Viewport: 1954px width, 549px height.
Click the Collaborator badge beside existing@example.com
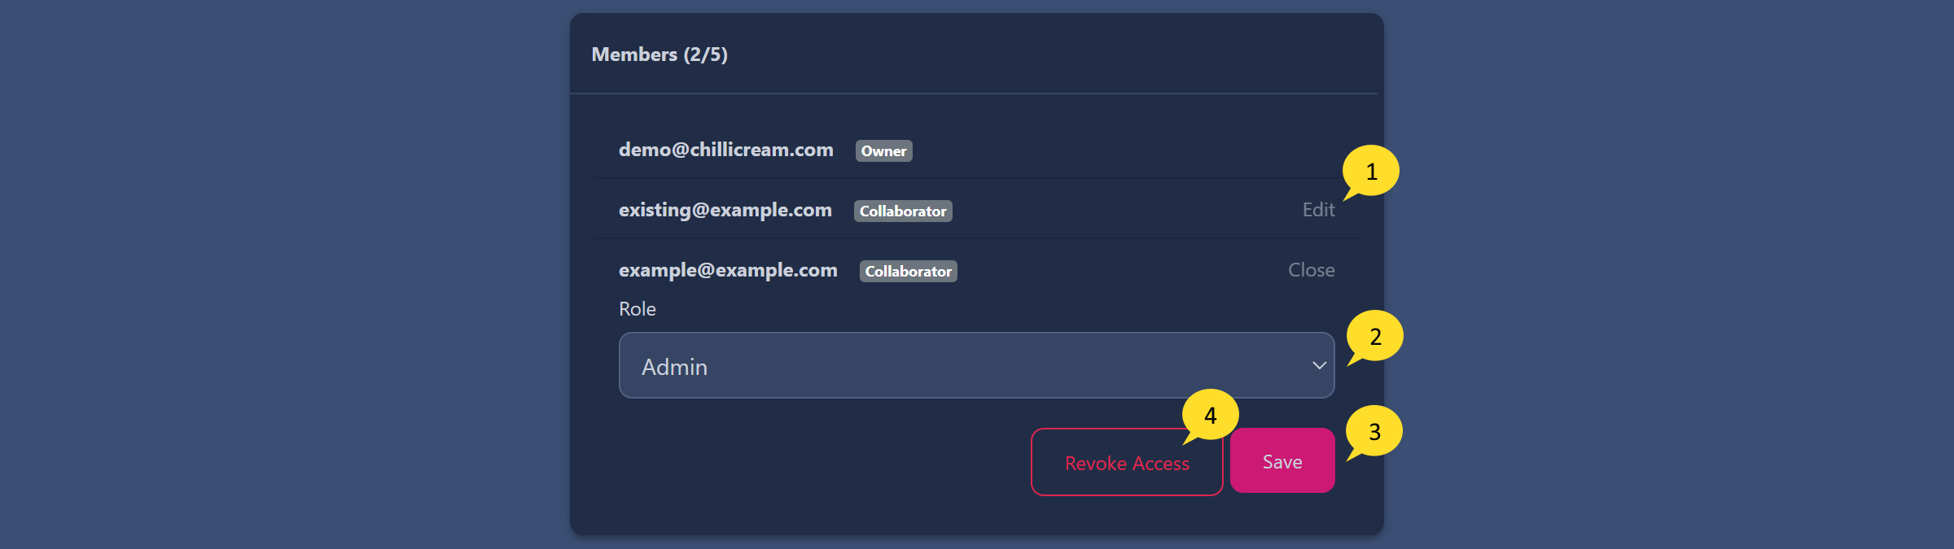click(x=903, y=211)
